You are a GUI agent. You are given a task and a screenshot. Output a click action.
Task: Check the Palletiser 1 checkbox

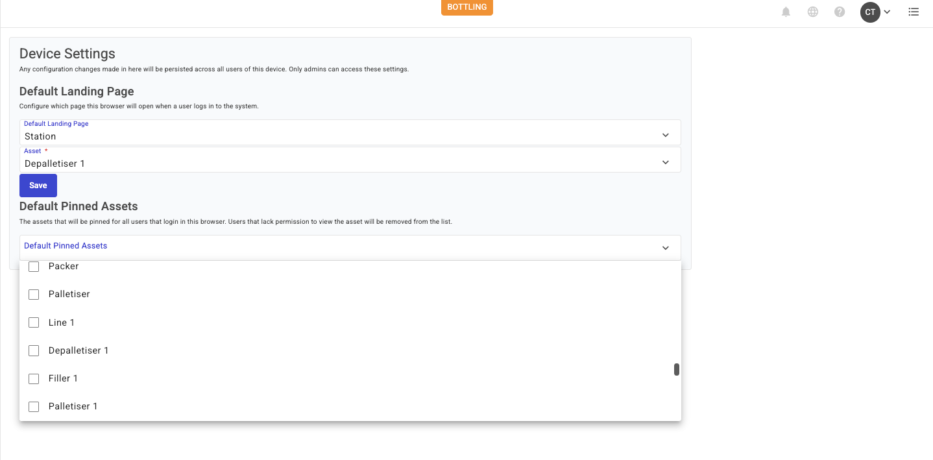coord(34,407)
